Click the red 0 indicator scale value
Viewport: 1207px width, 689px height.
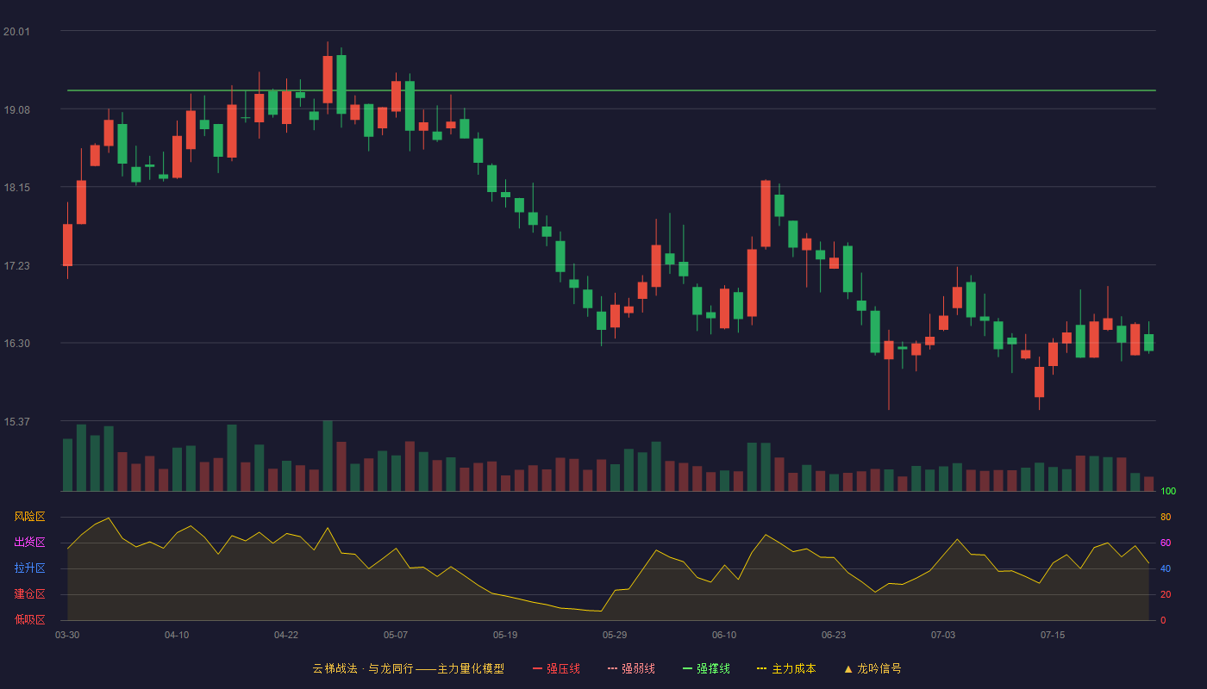[x=1163, y=621]
